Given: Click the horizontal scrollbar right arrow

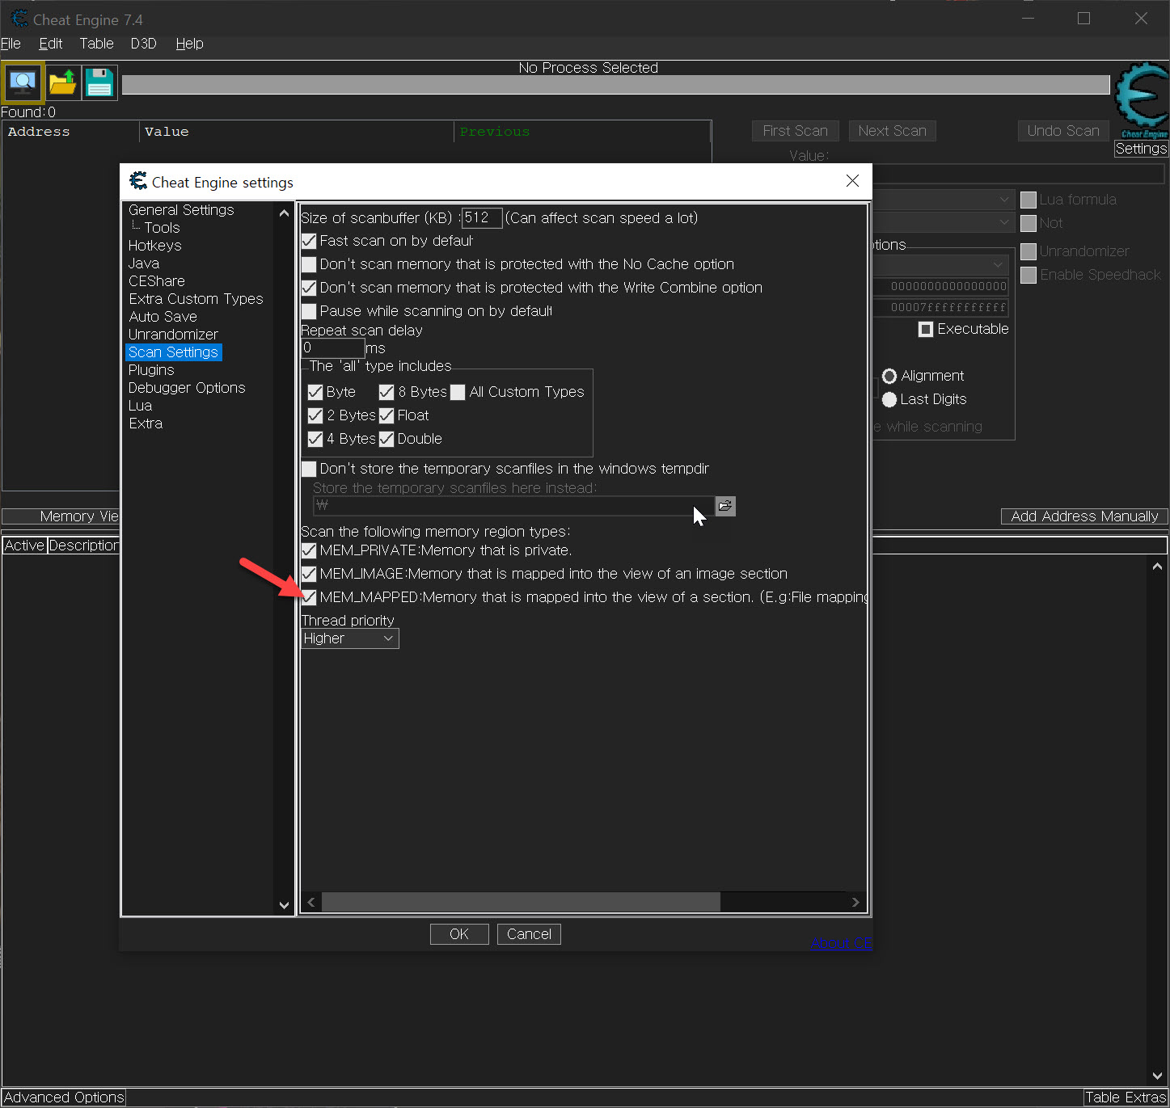Looking at the screenshot, I should pos(855,903).
